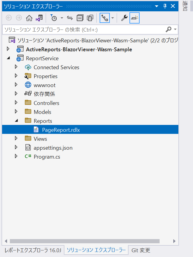
Task: Open the pending changes filter clock icon
Action: tap(53, 18)
